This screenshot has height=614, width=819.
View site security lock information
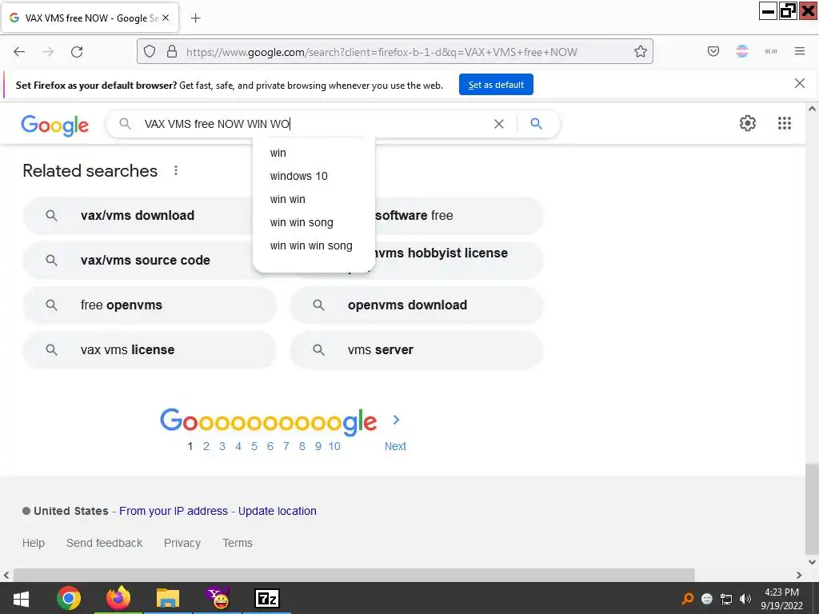click(172, 52)
